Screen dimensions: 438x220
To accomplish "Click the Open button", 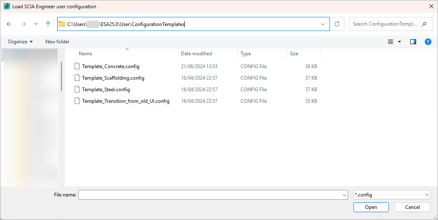I will pyautogui.click(x=371, y=207).
